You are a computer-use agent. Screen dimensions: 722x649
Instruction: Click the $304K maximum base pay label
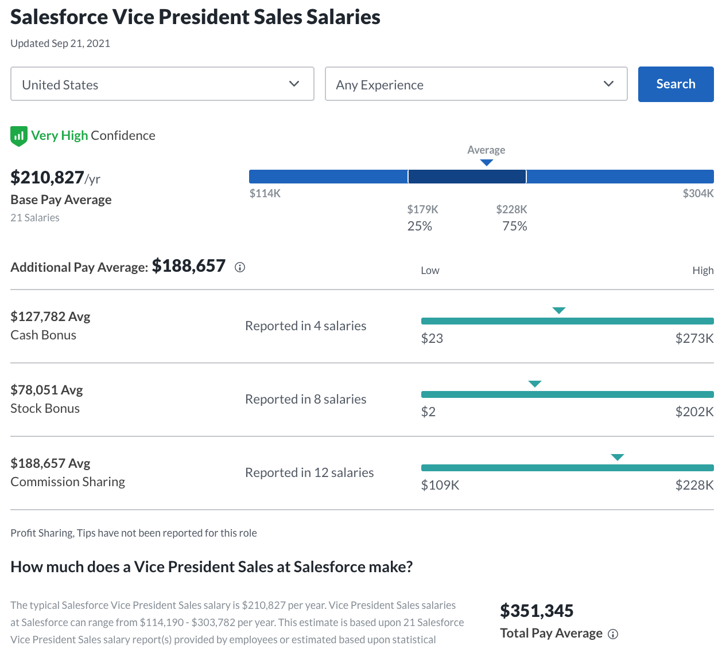coord(698,194)
